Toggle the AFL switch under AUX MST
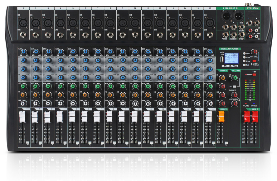This screenshot has height=181, width=277. click(x=234, y=86)
